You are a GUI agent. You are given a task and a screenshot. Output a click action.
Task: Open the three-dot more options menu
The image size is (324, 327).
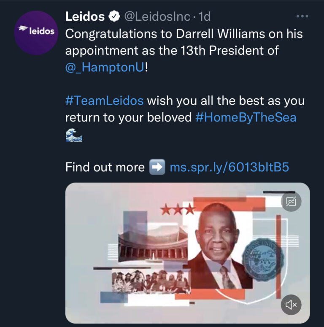(x=302, y=16)
